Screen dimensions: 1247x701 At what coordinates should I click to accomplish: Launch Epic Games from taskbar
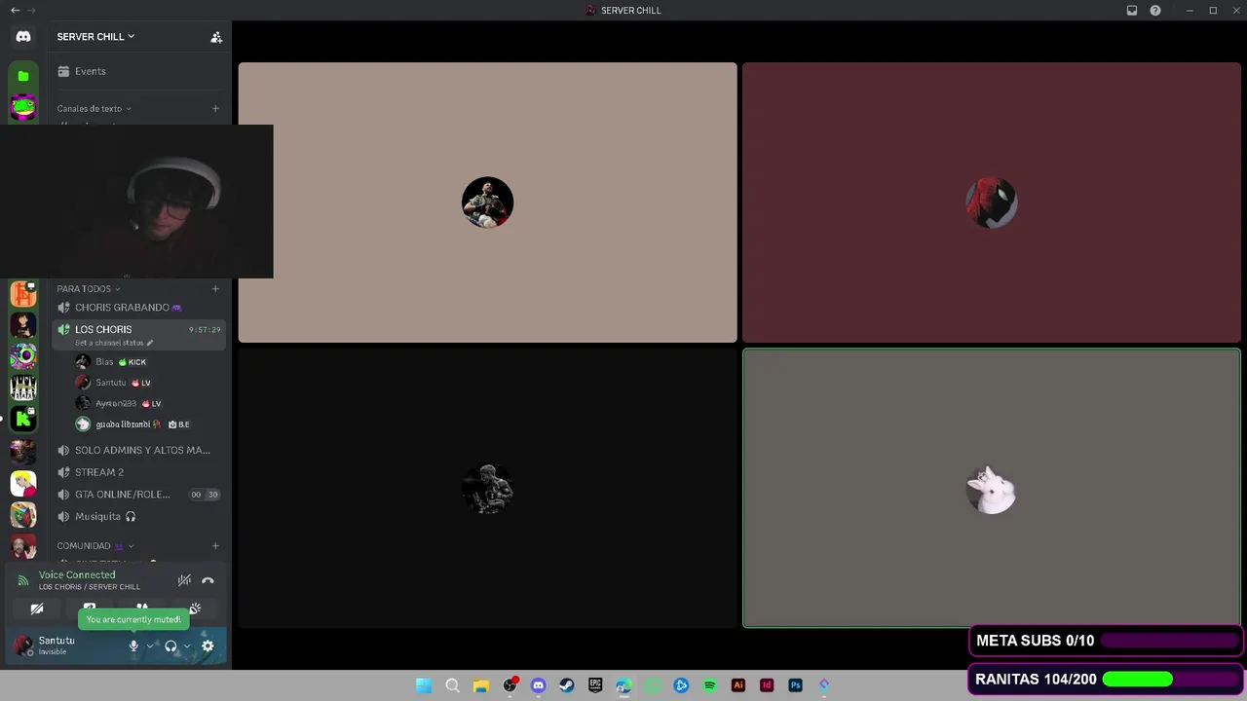pos(595,685)
